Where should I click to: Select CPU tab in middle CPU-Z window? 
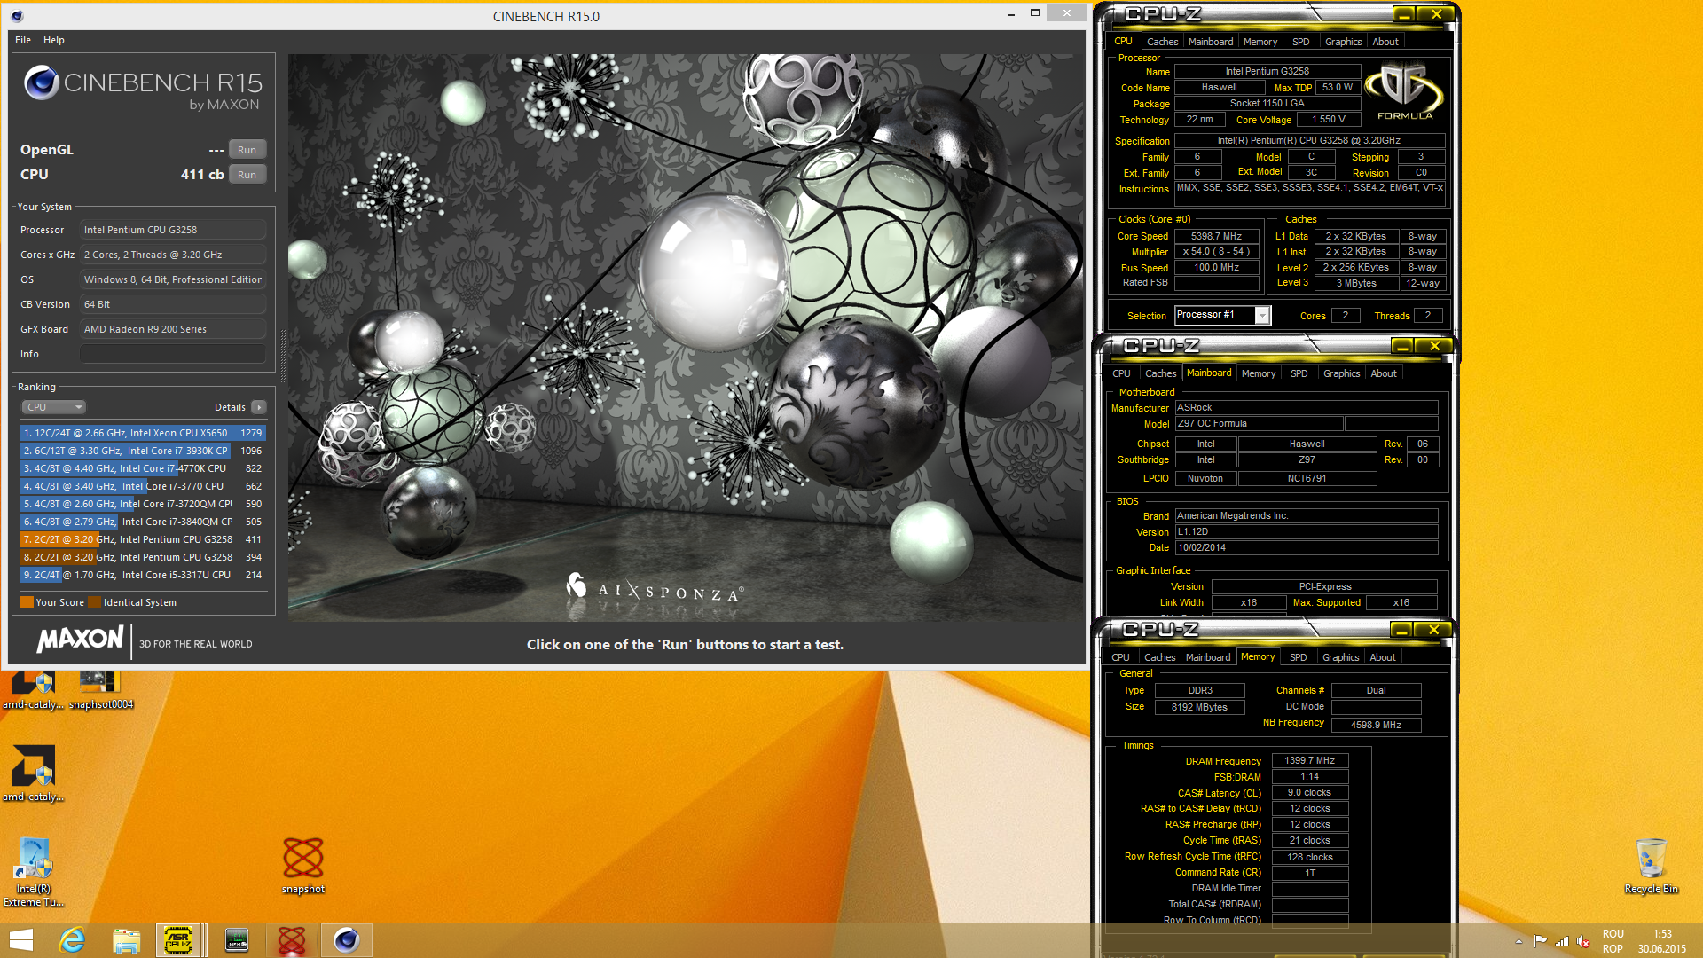tap(1121, 373)
